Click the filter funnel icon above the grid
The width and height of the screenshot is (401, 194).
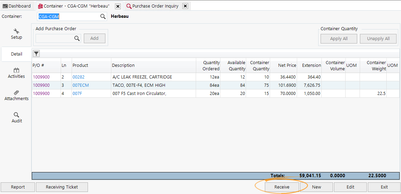36,53
